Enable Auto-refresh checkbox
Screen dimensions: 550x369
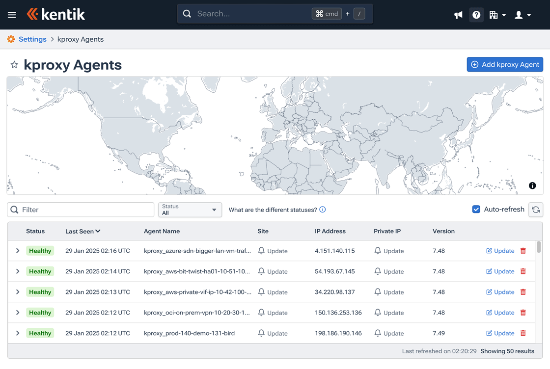(476, 209)
